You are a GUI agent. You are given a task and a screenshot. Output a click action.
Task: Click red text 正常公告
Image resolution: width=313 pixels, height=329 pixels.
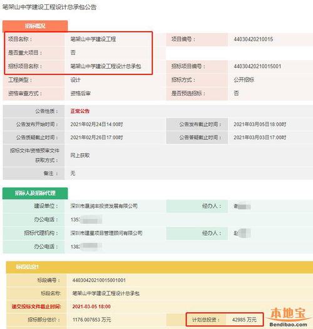tap(80, 111)
